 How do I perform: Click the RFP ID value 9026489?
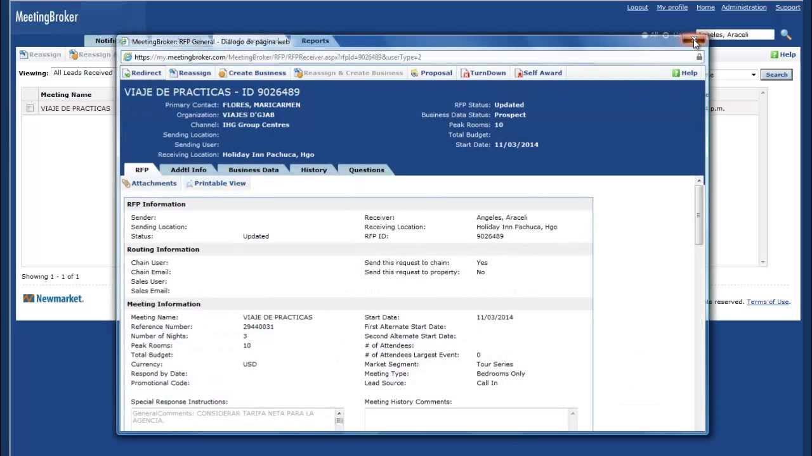[490, 236]
